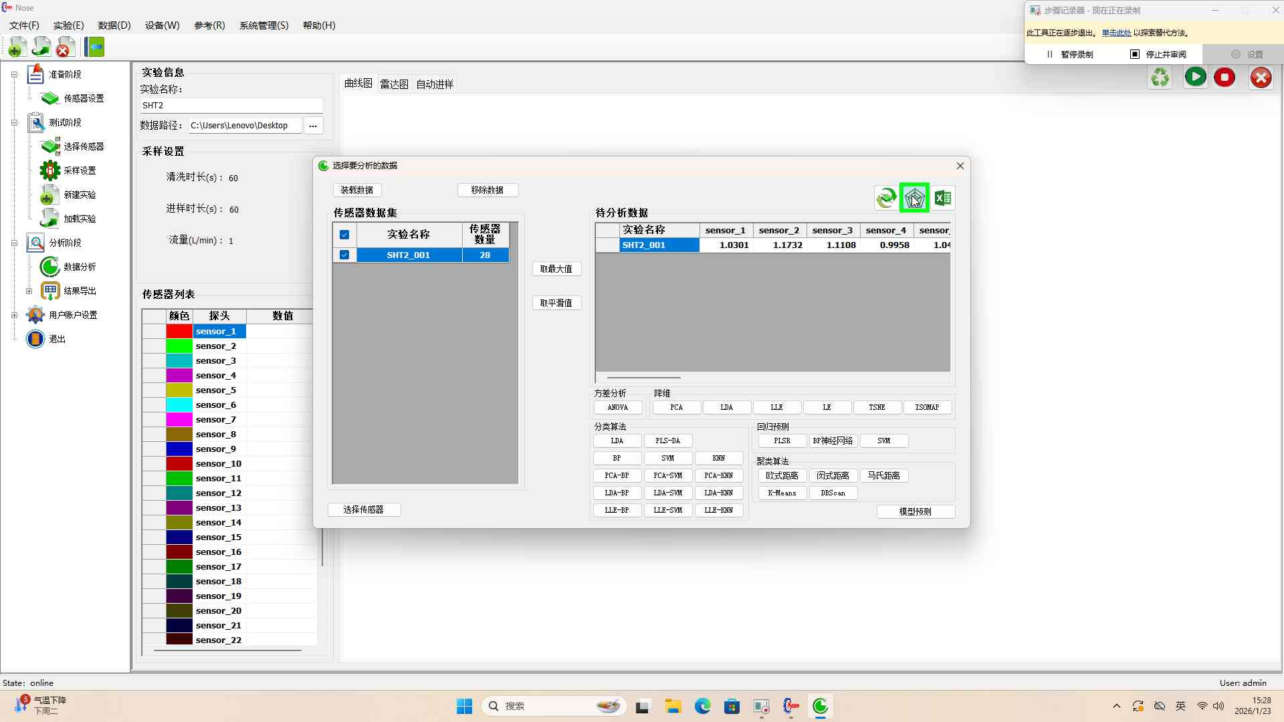Click the radar chart icon in dialog
This screenshot has height=722, width=1284.
click(x=914, y=198)
